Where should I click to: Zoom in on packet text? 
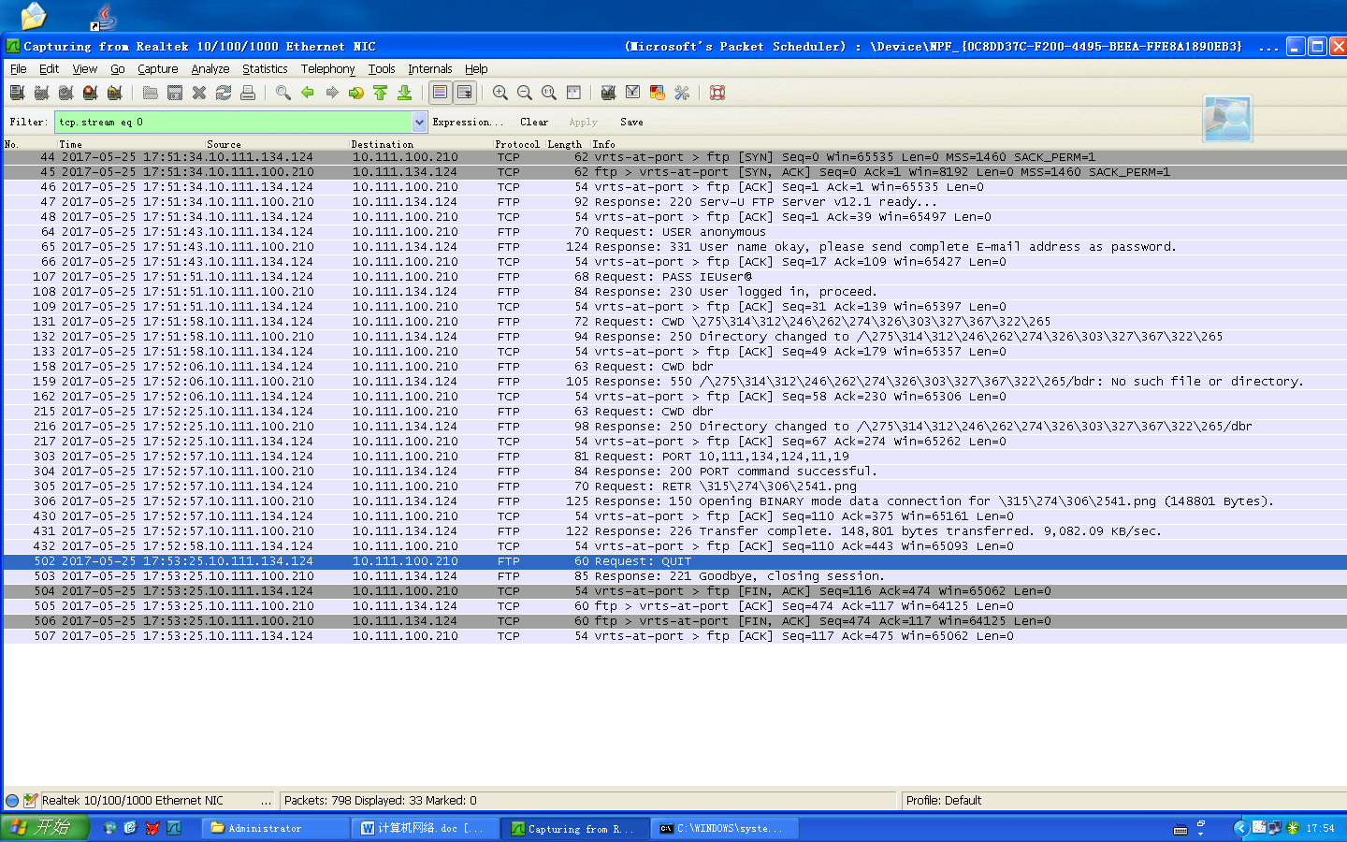tap(500, 93)
